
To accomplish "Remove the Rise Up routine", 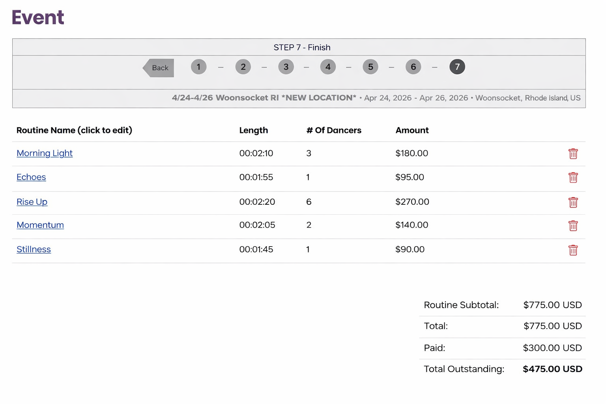I will [x=573, y=202].
